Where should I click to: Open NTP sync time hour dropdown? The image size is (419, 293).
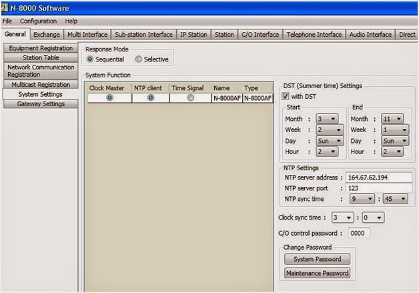tap(362, 199)
